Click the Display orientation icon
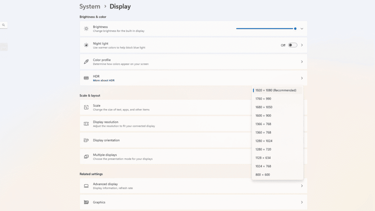 pyautogui.click(x=86, y=140)
